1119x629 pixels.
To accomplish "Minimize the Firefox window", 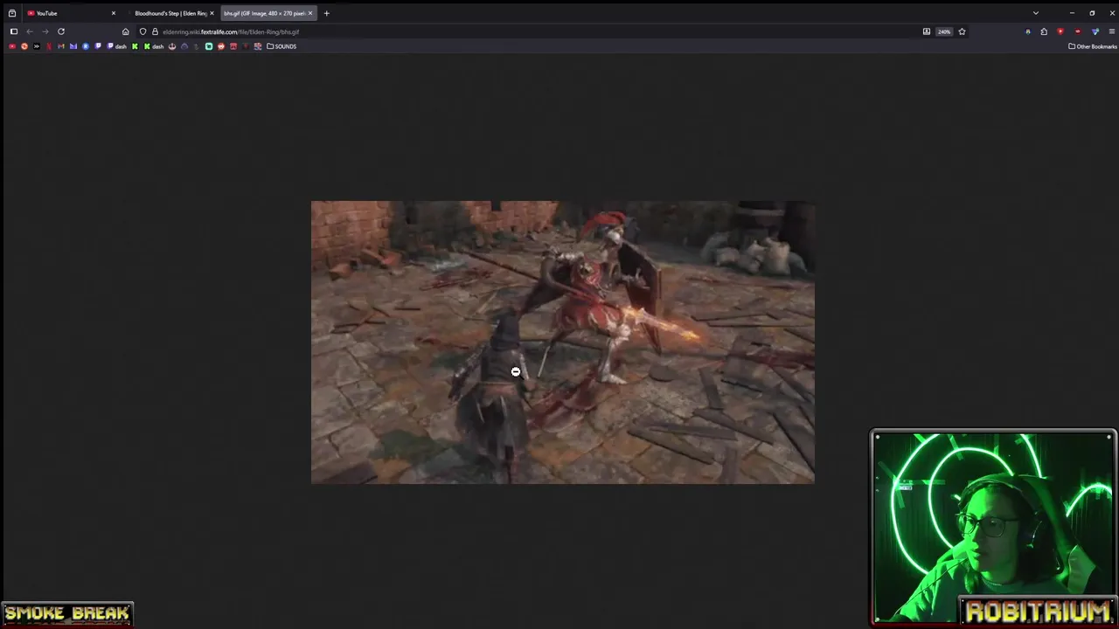I will click(1072, 13).
